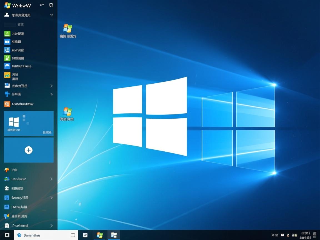
Task: Launch the green app at the top of the list
Action: coord(7,34)
